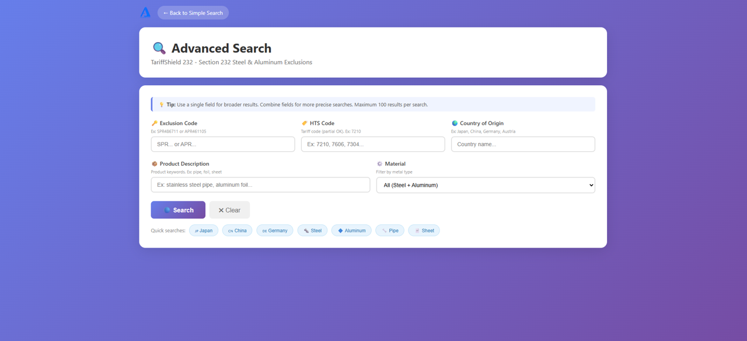Open the Material dropdown

486,185
